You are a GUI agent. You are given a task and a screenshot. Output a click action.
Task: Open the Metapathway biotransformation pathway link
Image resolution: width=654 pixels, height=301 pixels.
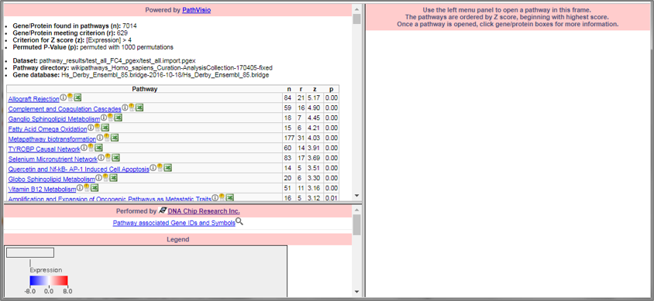52,139
